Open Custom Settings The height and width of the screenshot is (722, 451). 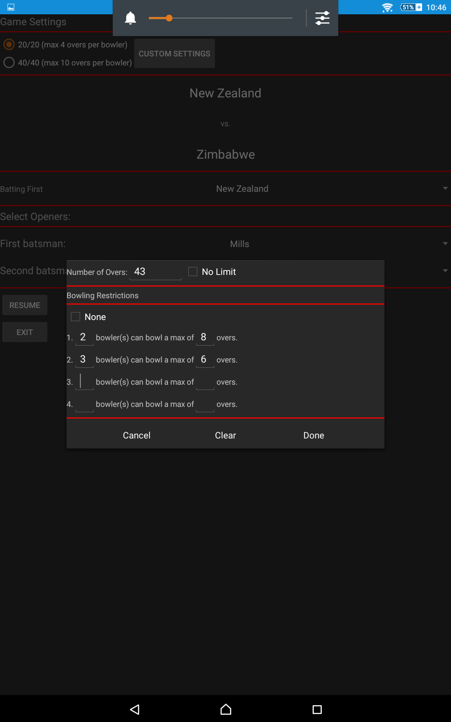click(x=174, y=53)
